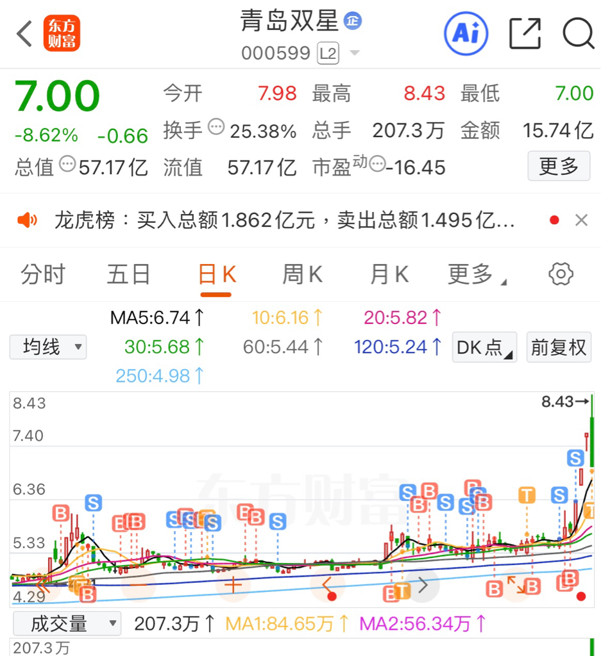Open the search magnifier icon

point(579,33)
